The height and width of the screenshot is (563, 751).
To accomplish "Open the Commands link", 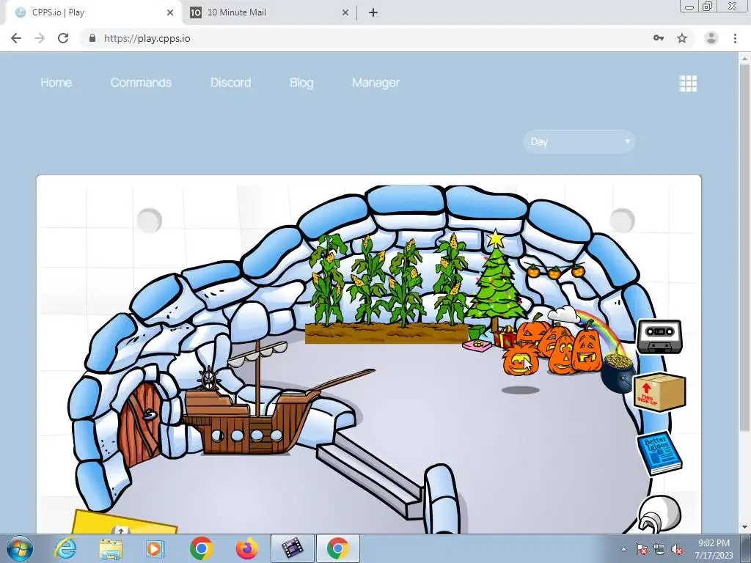I will click(141, 83).
